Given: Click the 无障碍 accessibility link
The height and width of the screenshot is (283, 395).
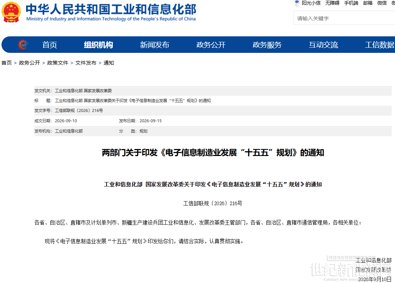Looking at the screenshot, I should tap(332, 3).
